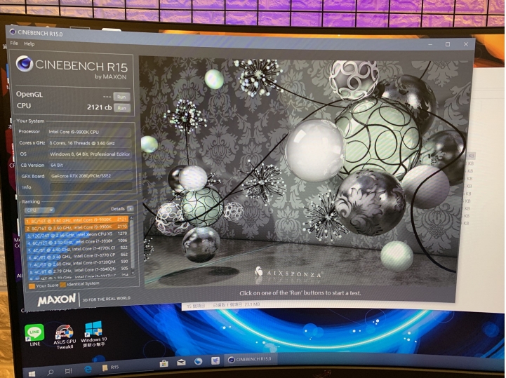
Task: Open the LINE desktop shortcut
Action: click(x=34, y=335)
